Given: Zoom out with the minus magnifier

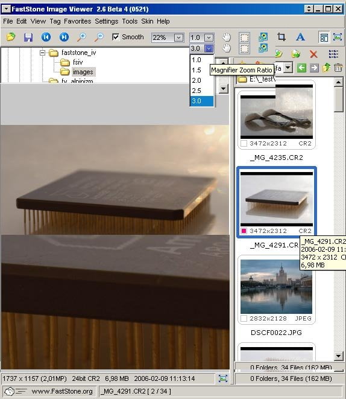Looking at the screenshot, I should (99, 37).
